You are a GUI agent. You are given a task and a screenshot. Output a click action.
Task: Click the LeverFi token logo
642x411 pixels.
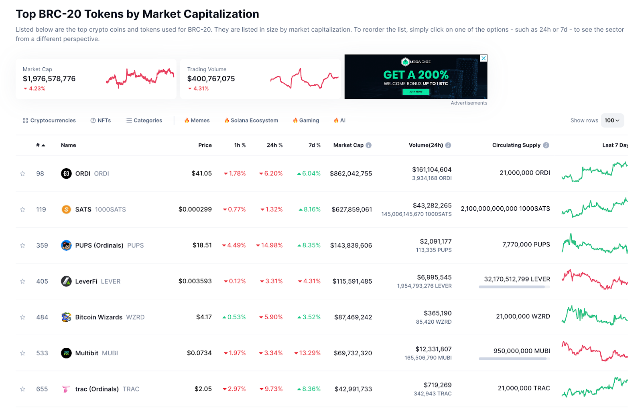[x=66, y=281]
